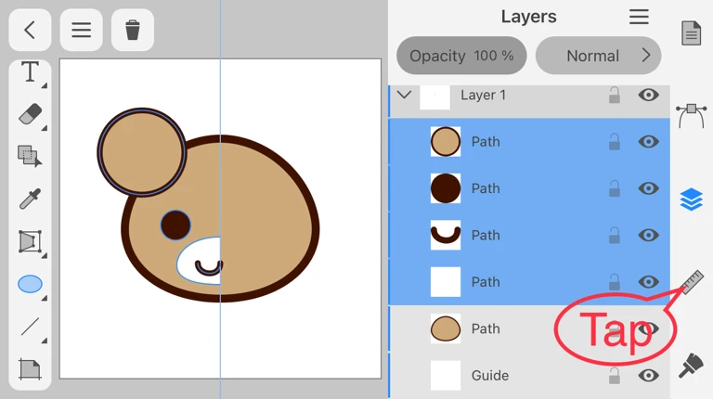Open the main hamburger menu
Image resolution: width=713 pixels, height=399 pixels.
click(82, 31)
